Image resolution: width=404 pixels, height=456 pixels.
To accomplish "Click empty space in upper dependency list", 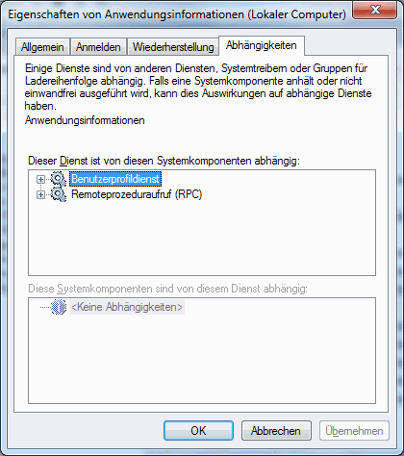I will pyautogui.click(x=202, y=241).
